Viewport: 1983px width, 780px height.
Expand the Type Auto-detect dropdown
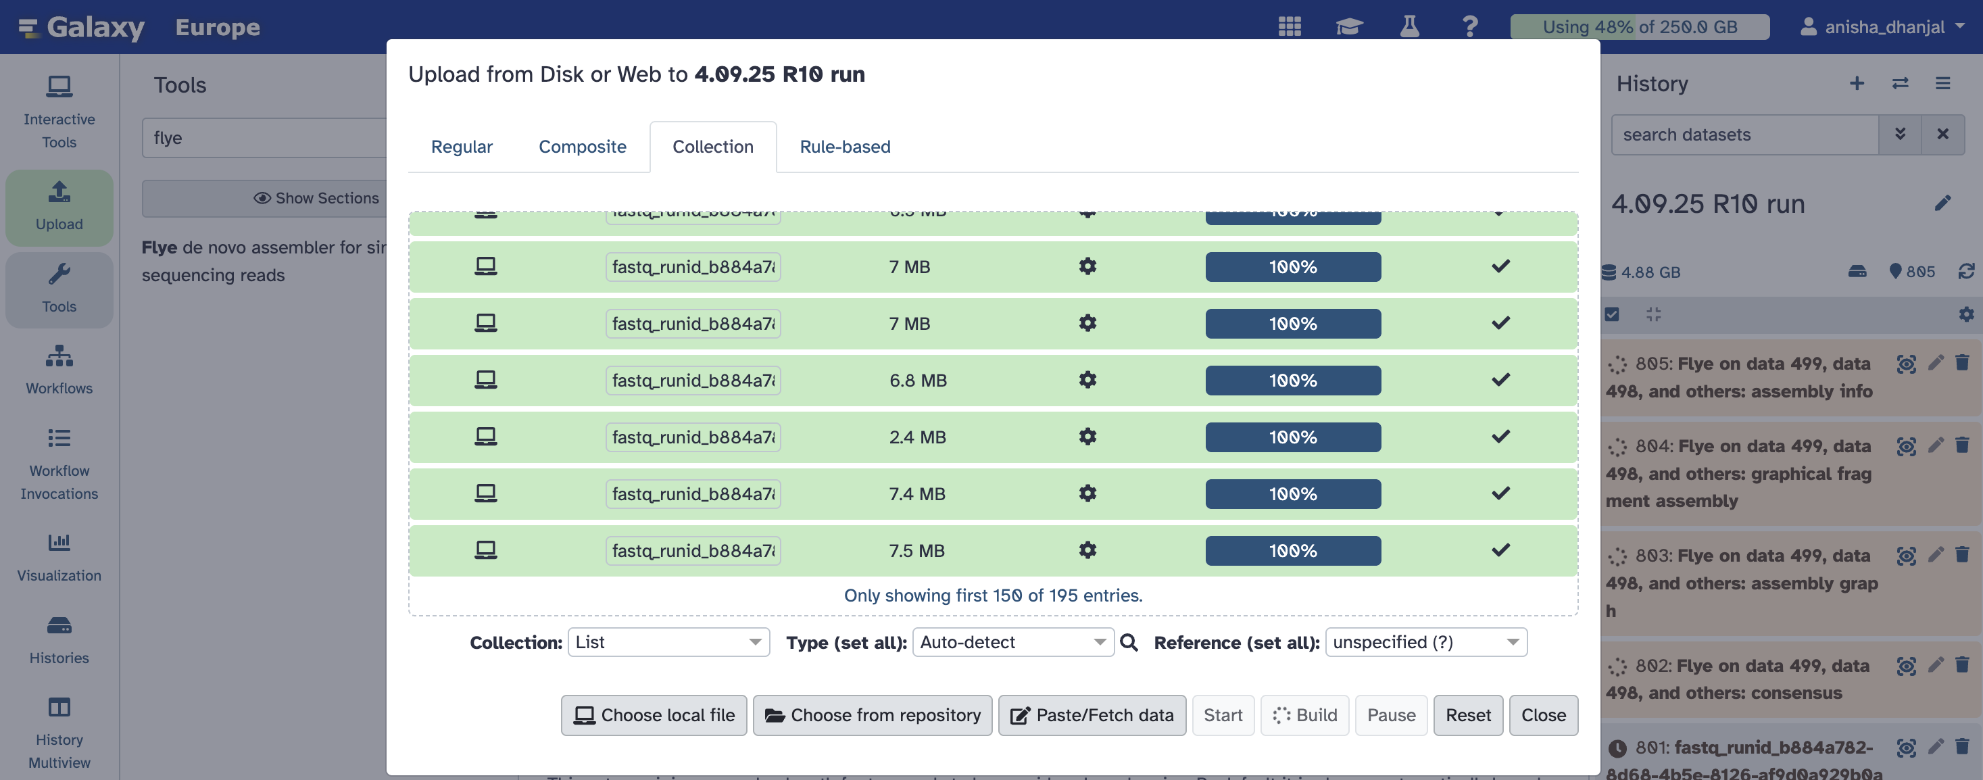[x=1012, y=642]
